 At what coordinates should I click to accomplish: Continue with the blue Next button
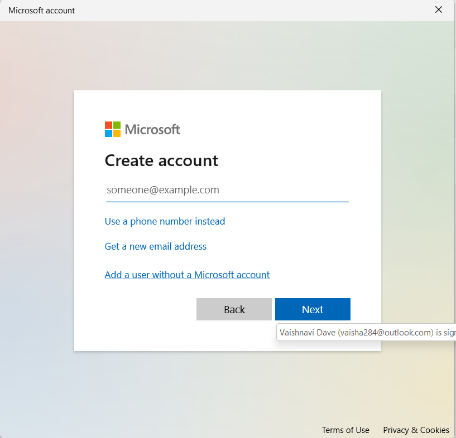click(x=313, y=309)
